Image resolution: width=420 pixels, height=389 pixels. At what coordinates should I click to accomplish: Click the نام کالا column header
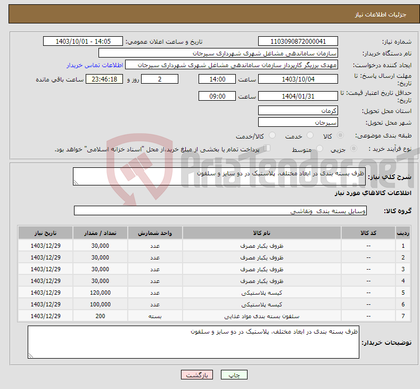coord(262,233)
